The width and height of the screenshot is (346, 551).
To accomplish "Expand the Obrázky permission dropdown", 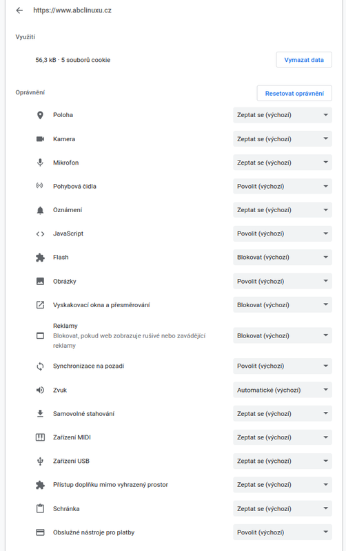I will 283,281.
